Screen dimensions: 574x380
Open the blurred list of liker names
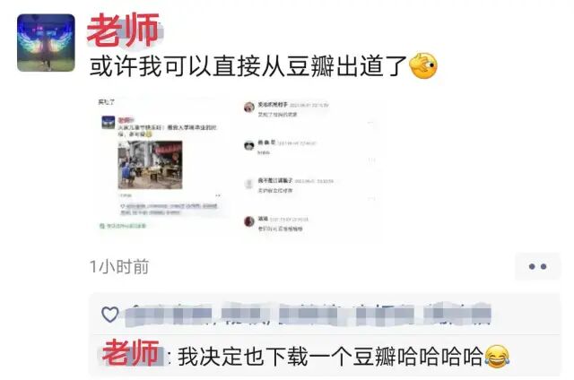pos(309,315)
